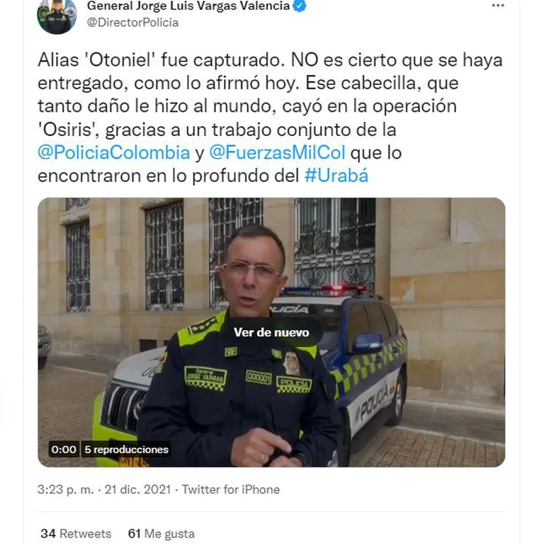Open the author's profile avatar
The width and height of the screenshot is (544, 544).
tap(57, 16)
